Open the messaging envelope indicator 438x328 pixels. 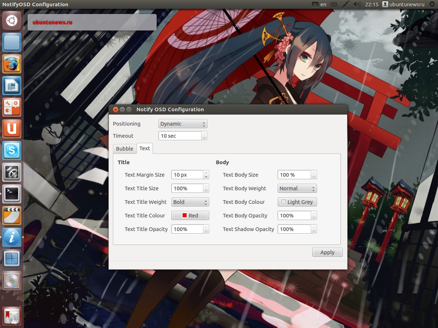[334, 4]
